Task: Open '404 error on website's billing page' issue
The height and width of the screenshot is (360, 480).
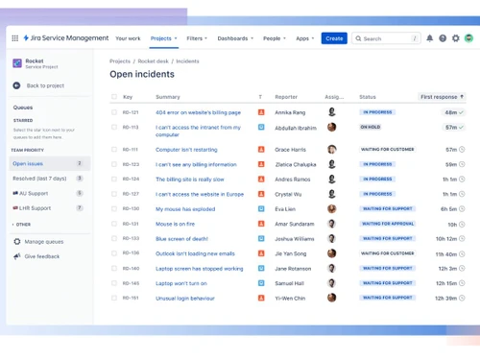Action: (198, 112)
